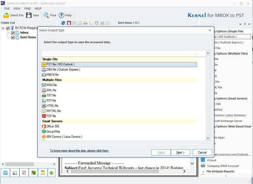Viewport: 253px width, 184px height.
Task: Select the MHTML file output option
Action: (x=119, y=111)
